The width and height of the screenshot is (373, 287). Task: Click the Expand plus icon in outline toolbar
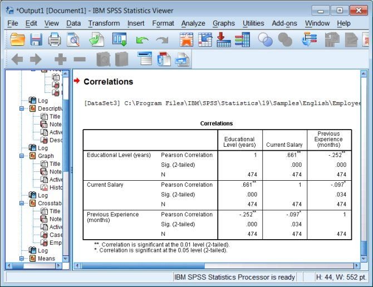(x=61, y=59)
